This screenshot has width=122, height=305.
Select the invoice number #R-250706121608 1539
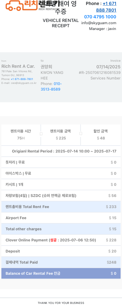[100, 73]
